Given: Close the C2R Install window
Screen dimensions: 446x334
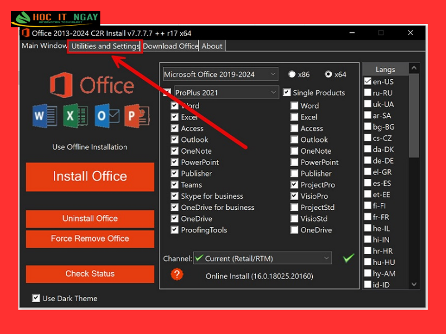Looking at the screenshot, I should click(x=410, y=33).
